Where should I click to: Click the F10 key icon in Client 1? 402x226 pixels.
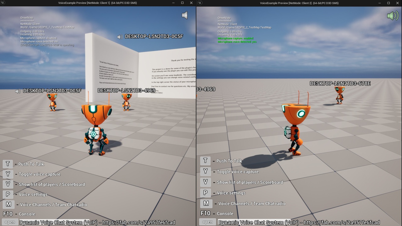coord(8,214)
